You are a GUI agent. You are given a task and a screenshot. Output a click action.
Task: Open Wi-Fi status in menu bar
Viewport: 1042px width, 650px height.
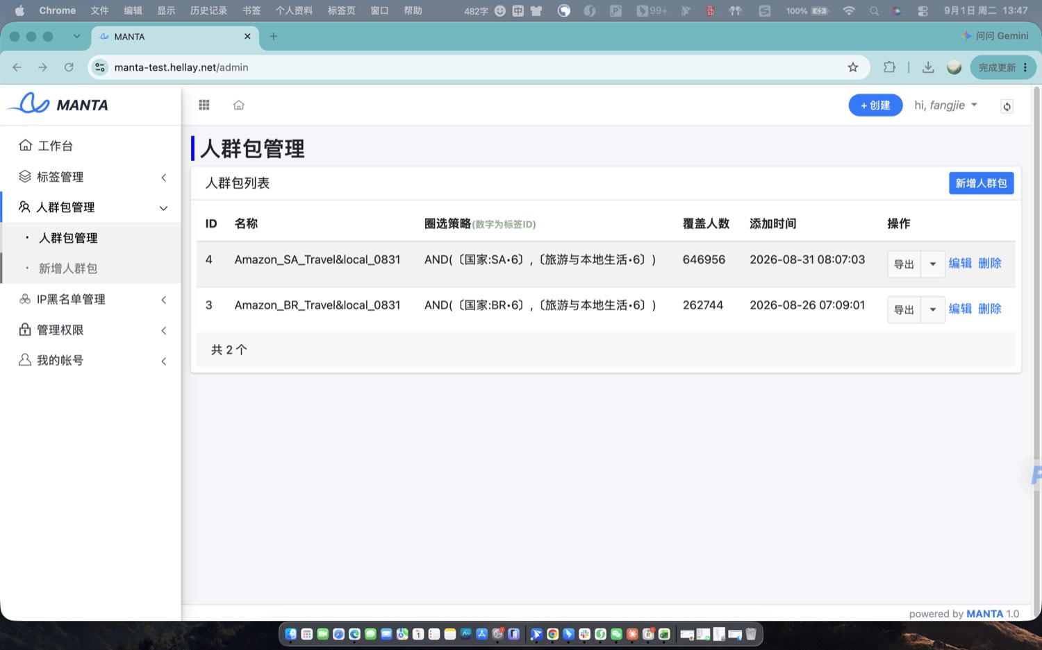tap(849, 10)
